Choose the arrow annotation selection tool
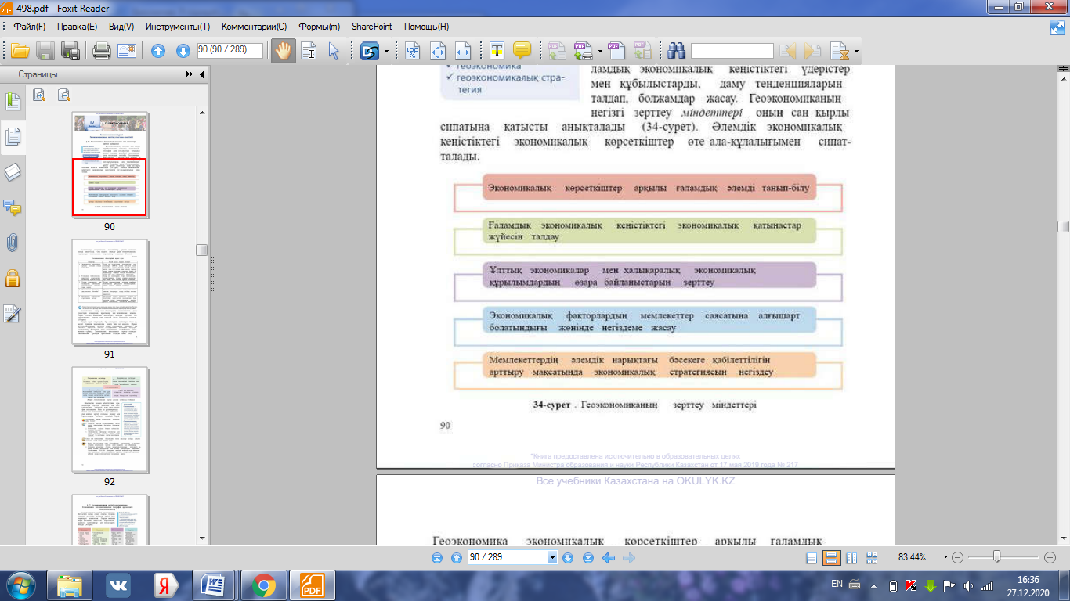1070x601 pixels. (x=334, y=51)
